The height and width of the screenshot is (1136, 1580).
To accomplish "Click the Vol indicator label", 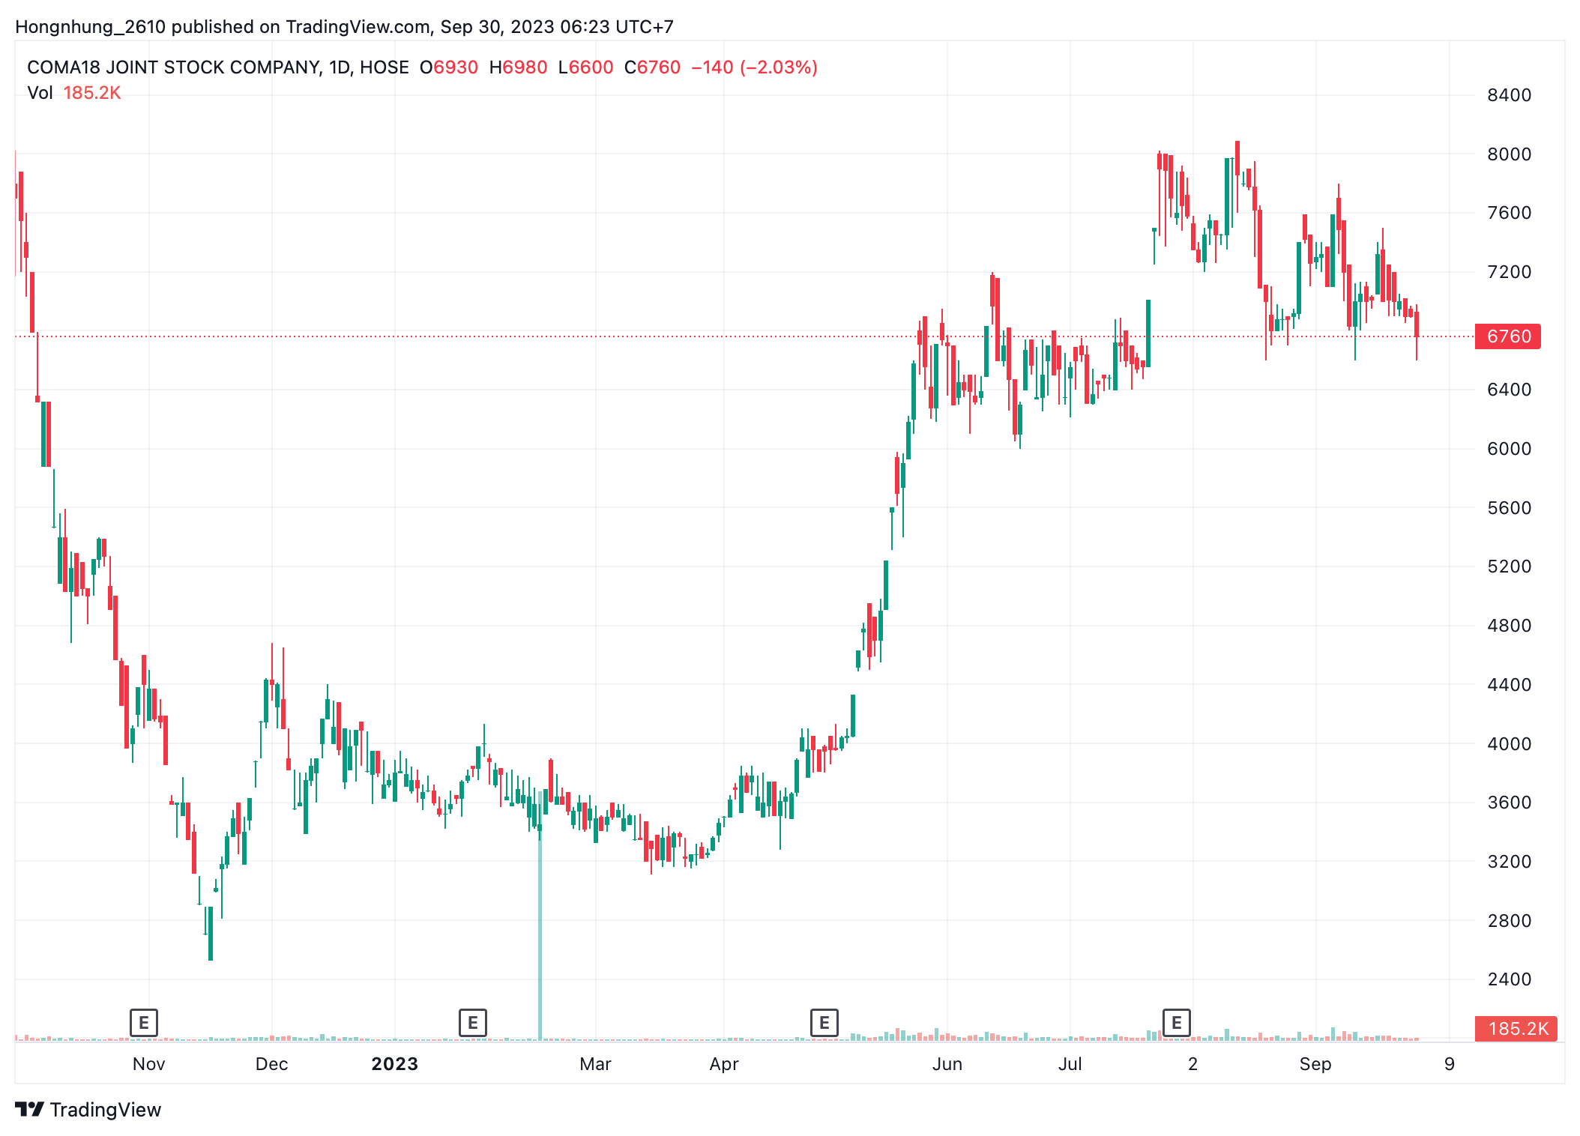I will (x=40, y=93).
